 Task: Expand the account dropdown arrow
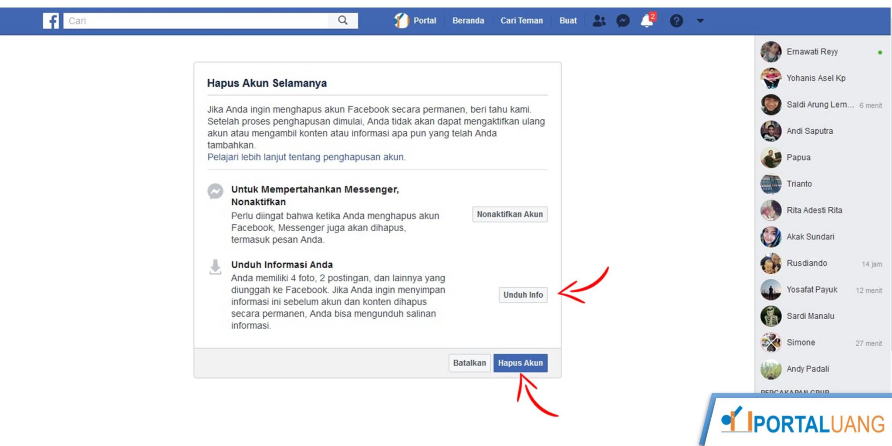pyautogui.click(x=700, y=20)
